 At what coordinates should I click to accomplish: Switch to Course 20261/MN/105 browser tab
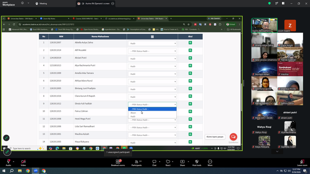87,18
